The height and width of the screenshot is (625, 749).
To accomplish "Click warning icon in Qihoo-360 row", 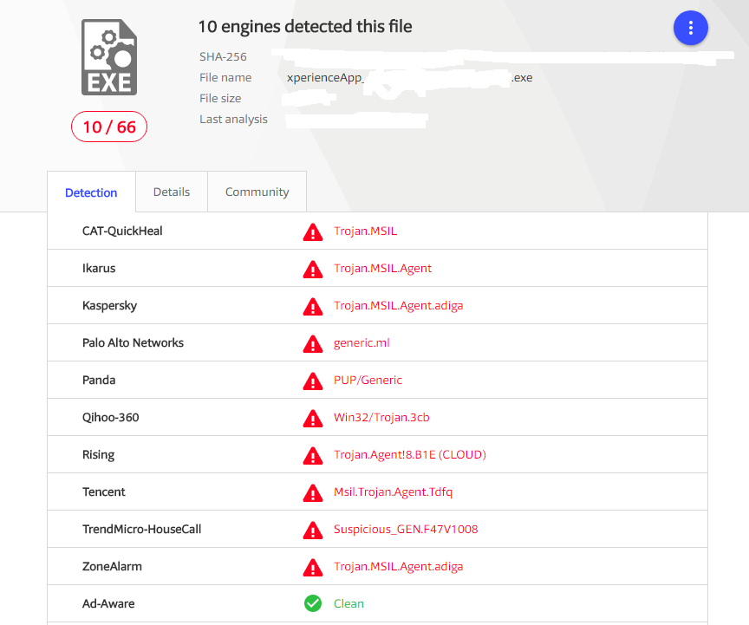I will point(313,418).
